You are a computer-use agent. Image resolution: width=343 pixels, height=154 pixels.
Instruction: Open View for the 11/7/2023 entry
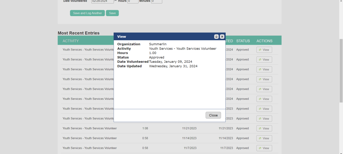[264, 148]
